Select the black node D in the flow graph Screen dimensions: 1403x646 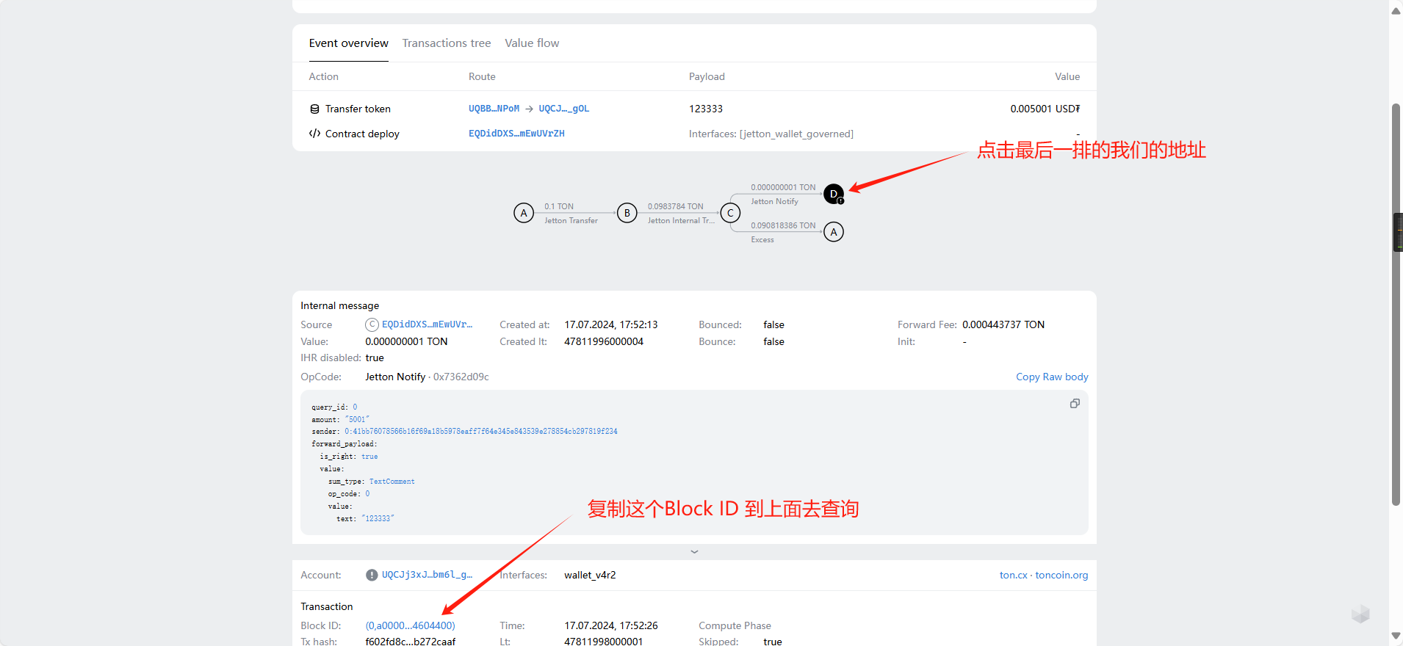834,194
